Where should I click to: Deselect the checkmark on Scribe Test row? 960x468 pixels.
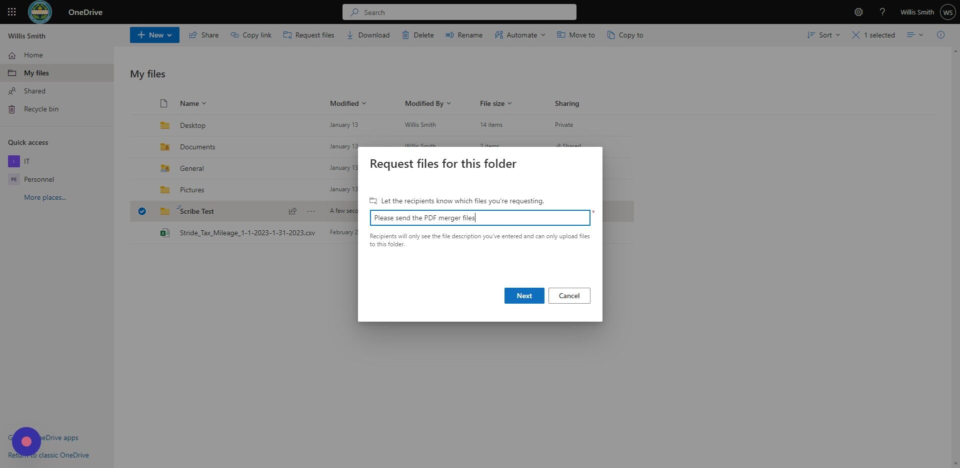coord(142,211)
